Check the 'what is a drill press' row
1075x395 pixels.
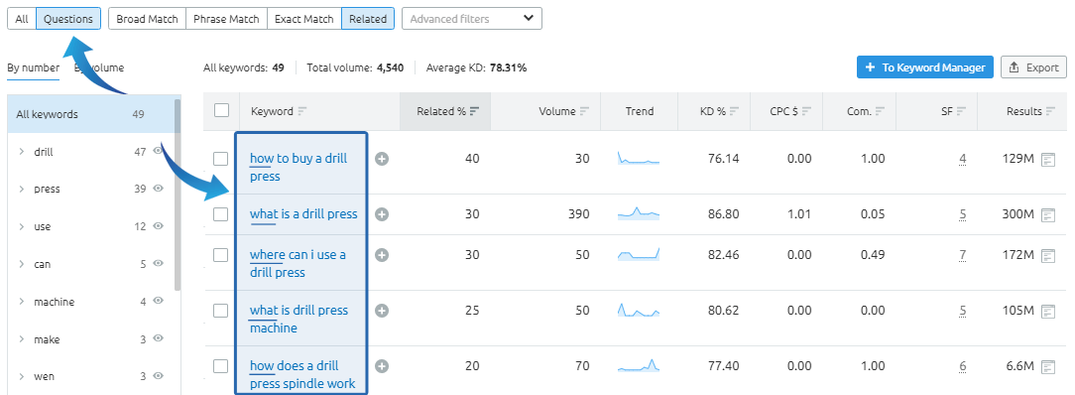click(220, 214)
